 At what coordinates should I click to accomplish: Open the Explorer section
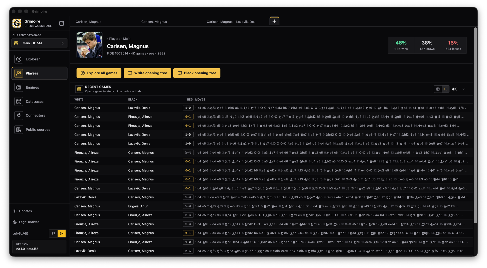click(40, 59)
